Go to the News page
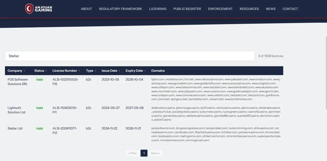The height and width of the screenshot is (161, 327). (271, 9)
